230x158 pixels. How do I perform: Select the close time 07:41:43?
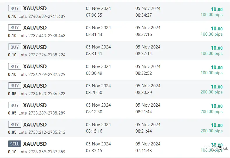(x=144, y=150)
